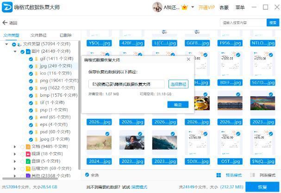
Task: Click the VIP crown icon
Action: [x=184, y=7]
